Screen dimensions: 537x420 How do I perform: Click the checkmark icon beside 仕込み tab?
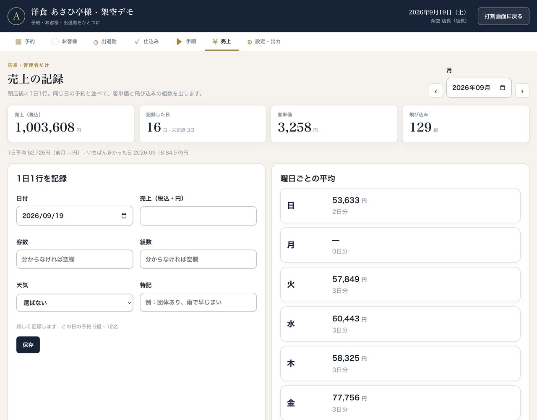[137, 42]
